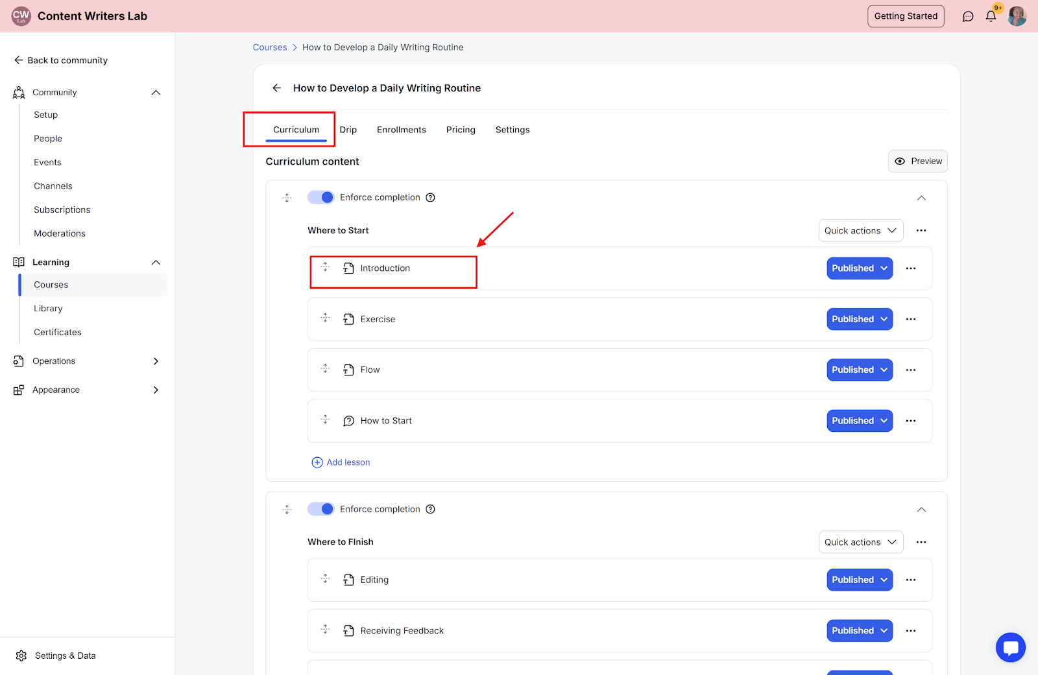
Task: Click the Getting Started button
Action: click(x=906, y=16)
